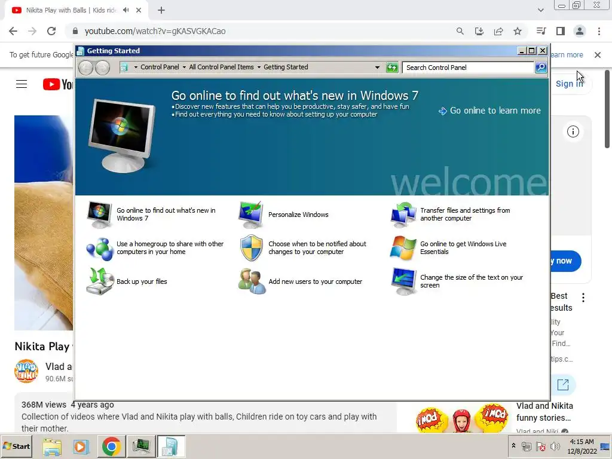612x459 pixels.
Task: Open Windows Media Player from taskbar
Action: point(81,446)
